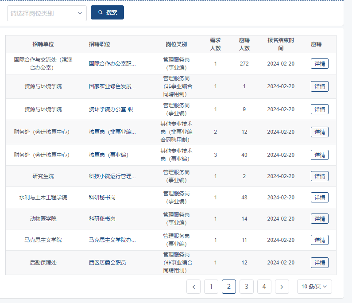
Task: Click 科研秘书岗 for 水利与土木工程学院
Action: coord(102,198)
